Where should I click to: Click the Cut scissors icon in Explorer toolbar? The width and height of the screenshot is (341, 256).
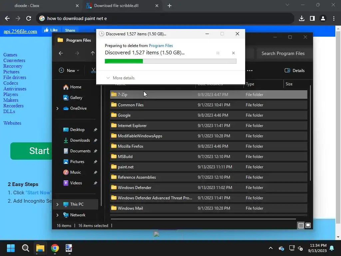93,71
